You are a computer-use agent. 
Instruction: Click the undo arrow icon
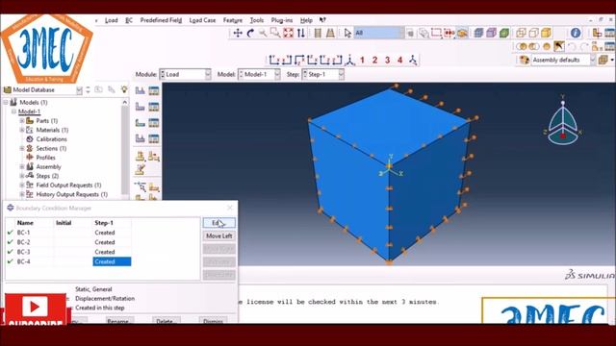(572, 47)
